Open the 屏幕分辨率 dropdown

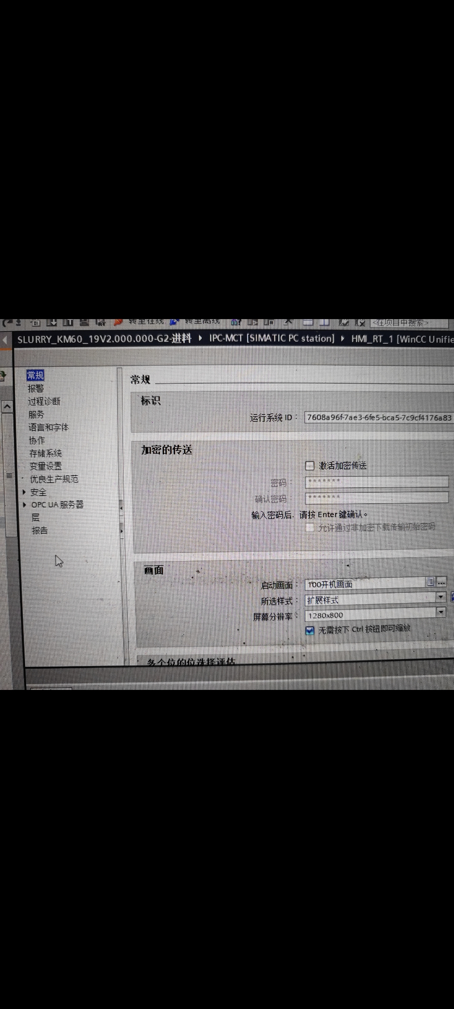point(441,612)
